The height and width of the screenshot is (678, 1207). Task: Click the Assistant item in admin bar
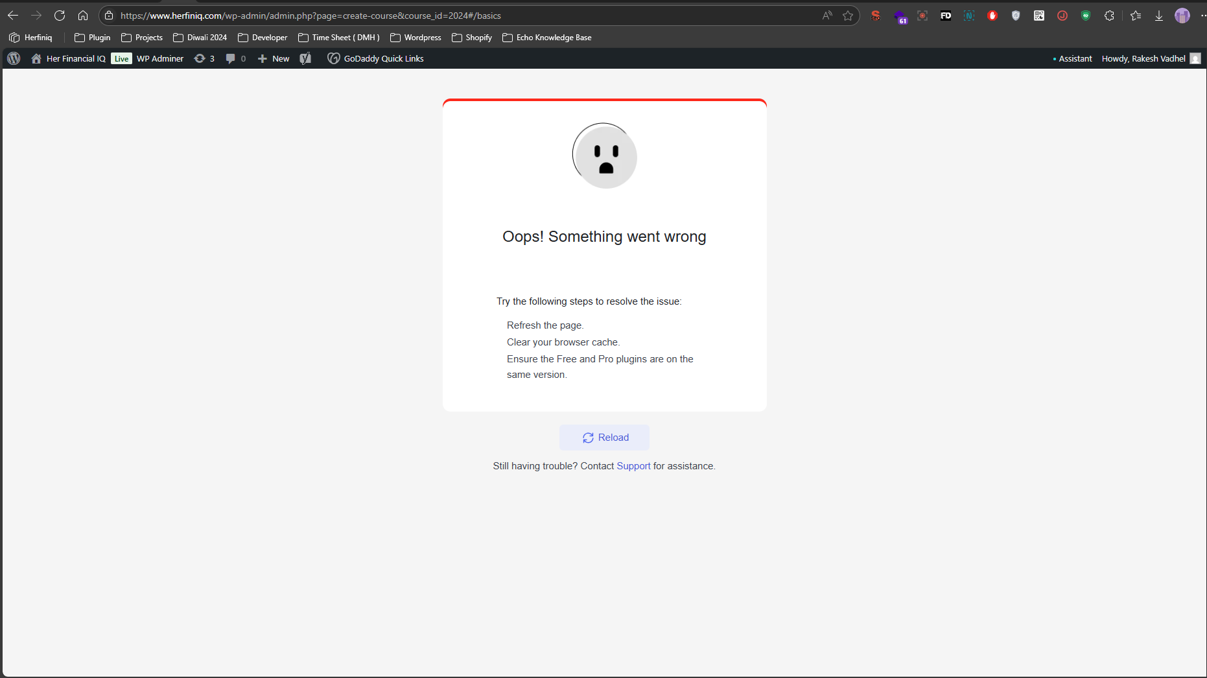(1073, 58)
